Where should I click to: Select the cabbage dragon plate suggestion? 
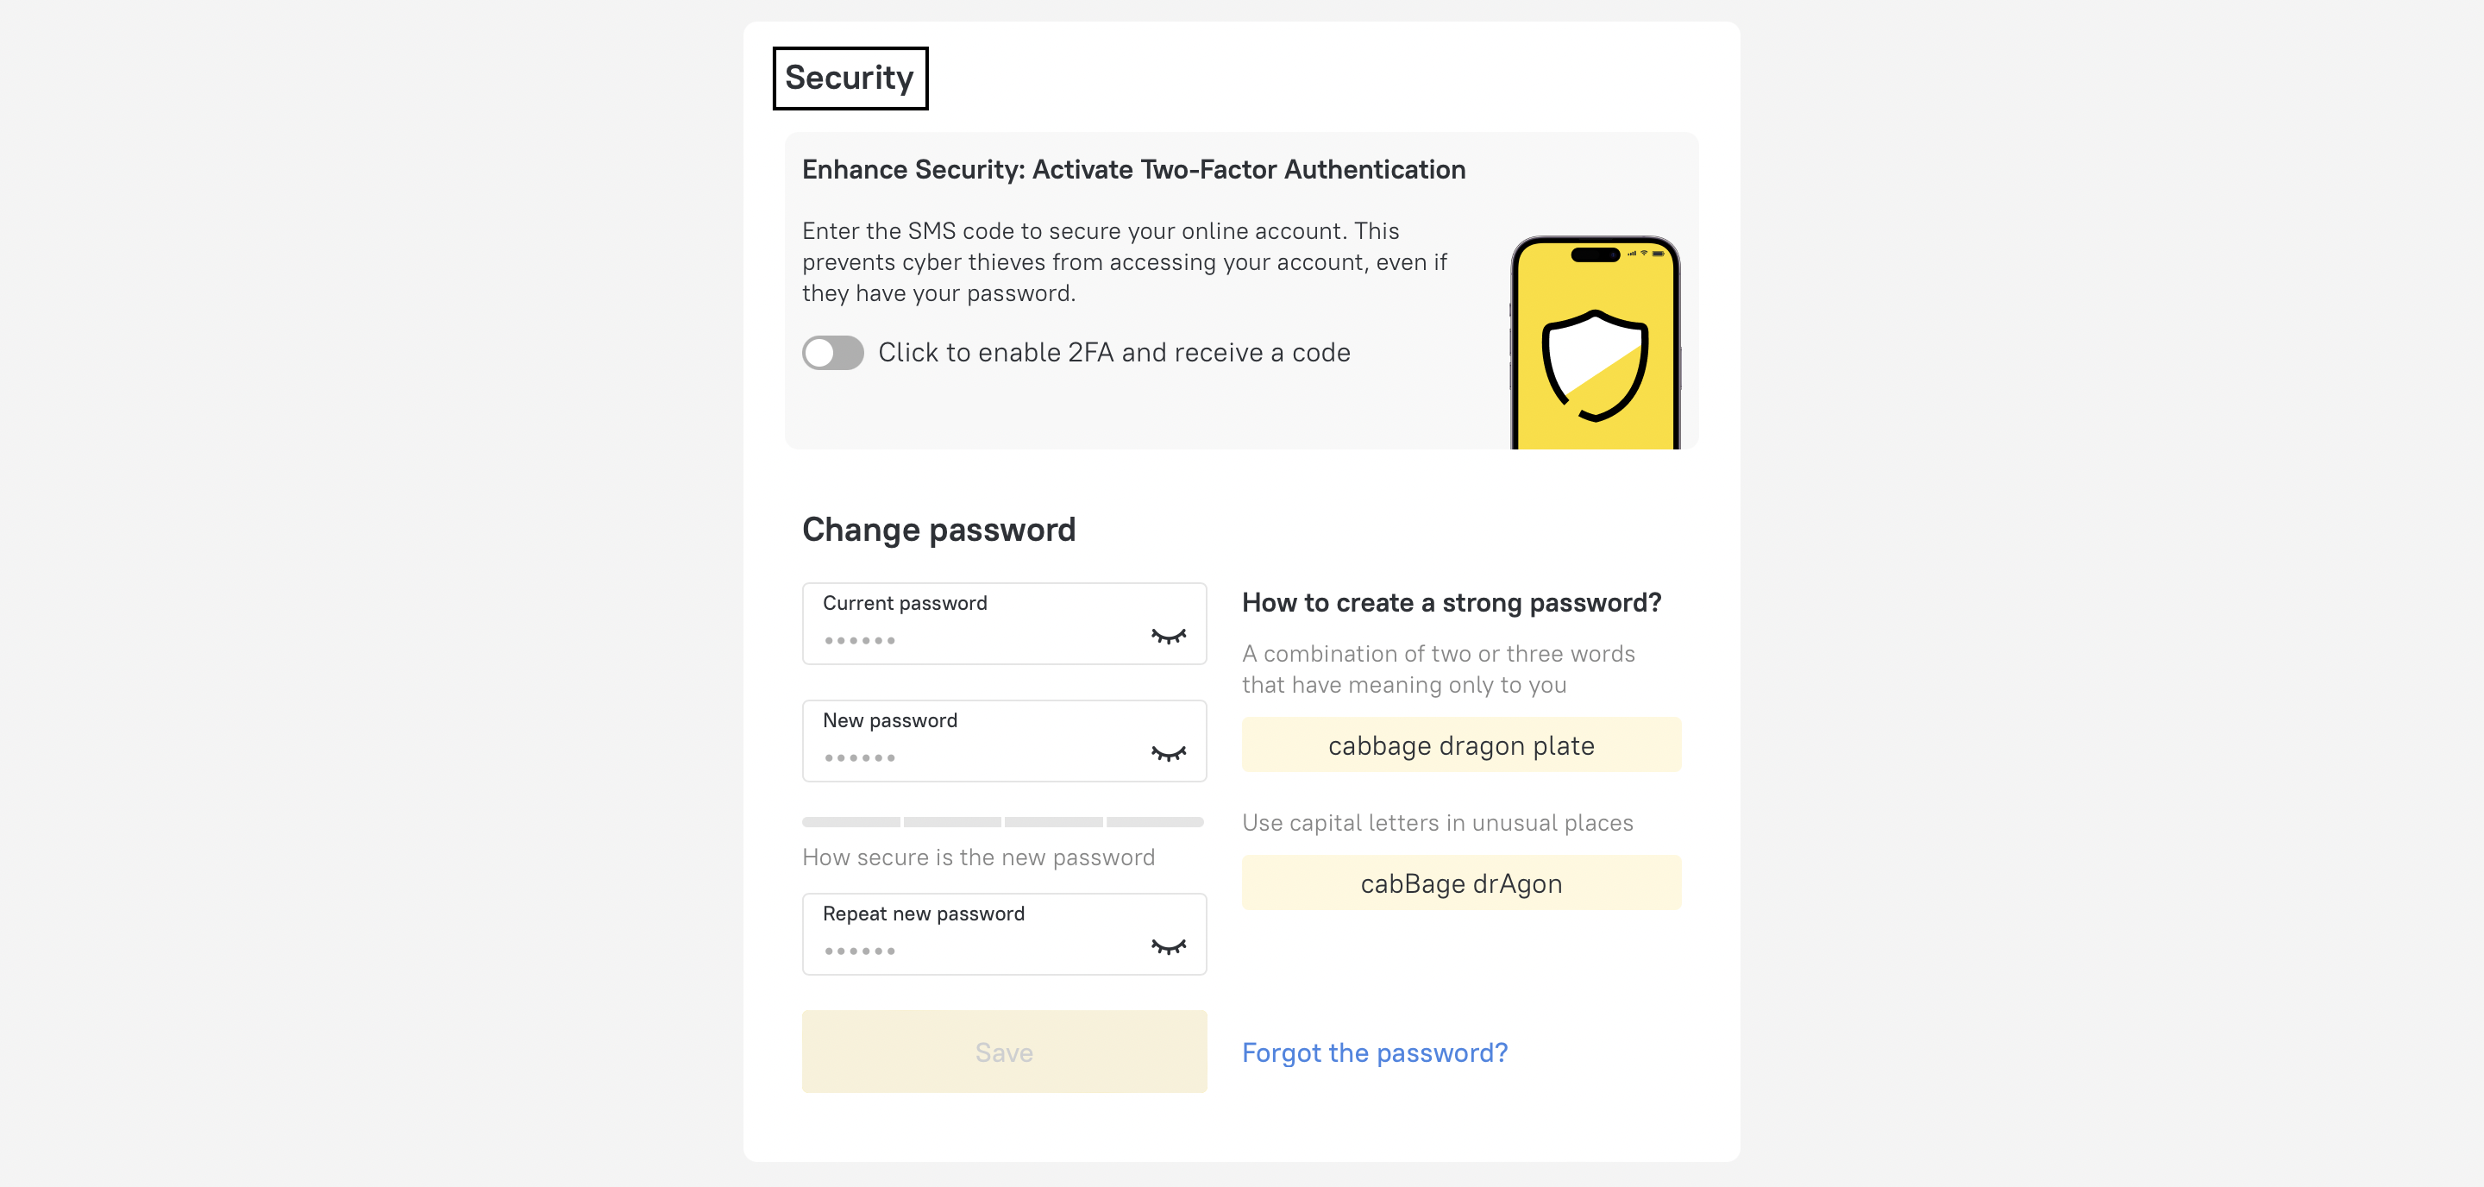[1460, 744]
